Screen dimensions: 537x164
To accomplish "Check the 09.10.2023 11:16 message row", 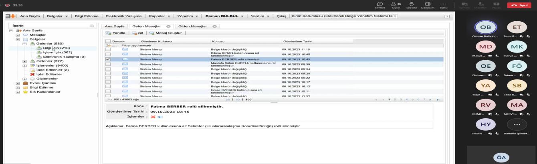I will click(108, 49).
